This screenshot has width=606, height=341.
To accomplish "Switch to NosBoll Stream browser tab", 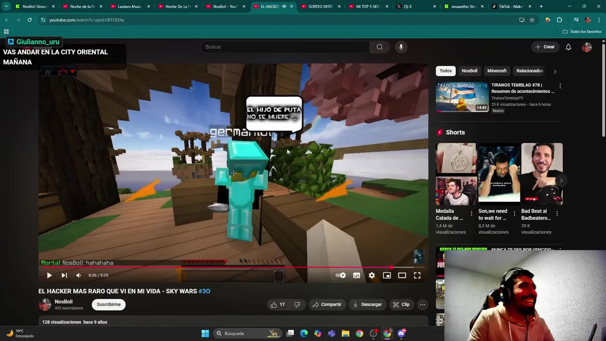I will point(35,7).
